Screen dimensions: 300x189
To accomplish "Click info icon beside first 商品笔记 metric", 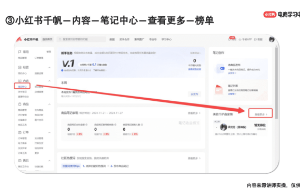I will click(86, 124).
